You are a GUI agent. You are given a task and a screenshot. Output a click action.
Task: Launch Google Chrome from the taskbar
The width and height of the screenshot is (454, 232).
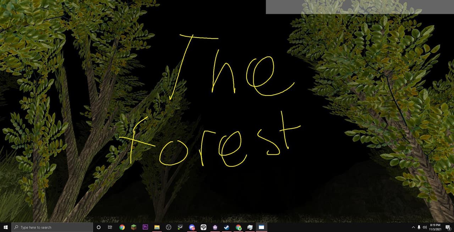122,227
